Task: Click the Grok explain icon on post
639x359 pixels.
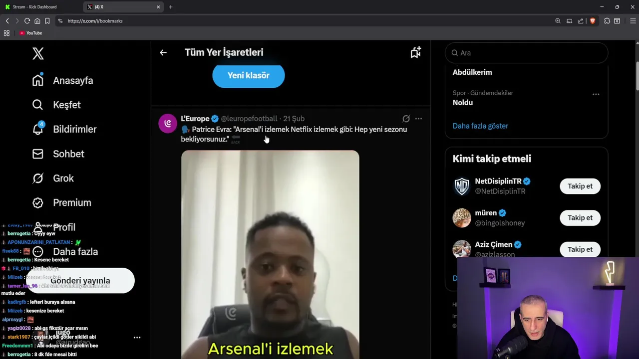Action: 406,119
